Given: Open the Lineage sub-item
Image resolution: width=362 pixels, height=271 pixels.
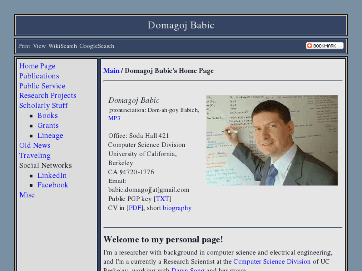Looking at the screenshot, I should tap(50, 135).
